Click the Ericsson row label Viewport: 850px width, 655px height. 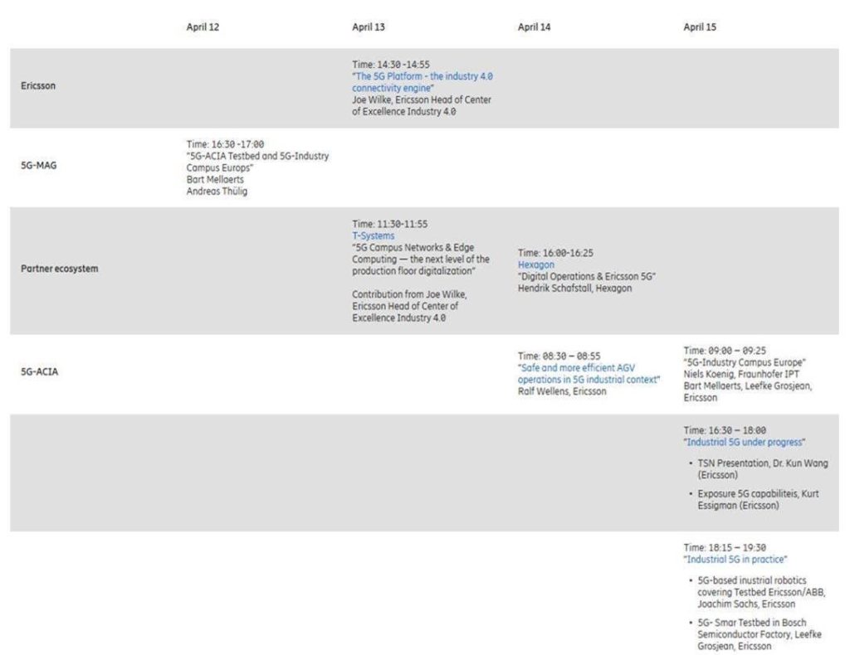(x=38, y=86)
